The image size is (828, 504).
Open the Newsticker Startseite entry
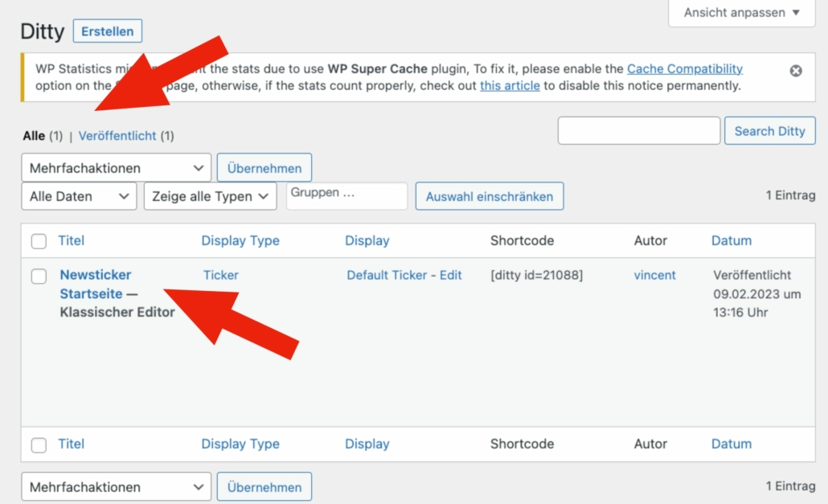point(95,284)
